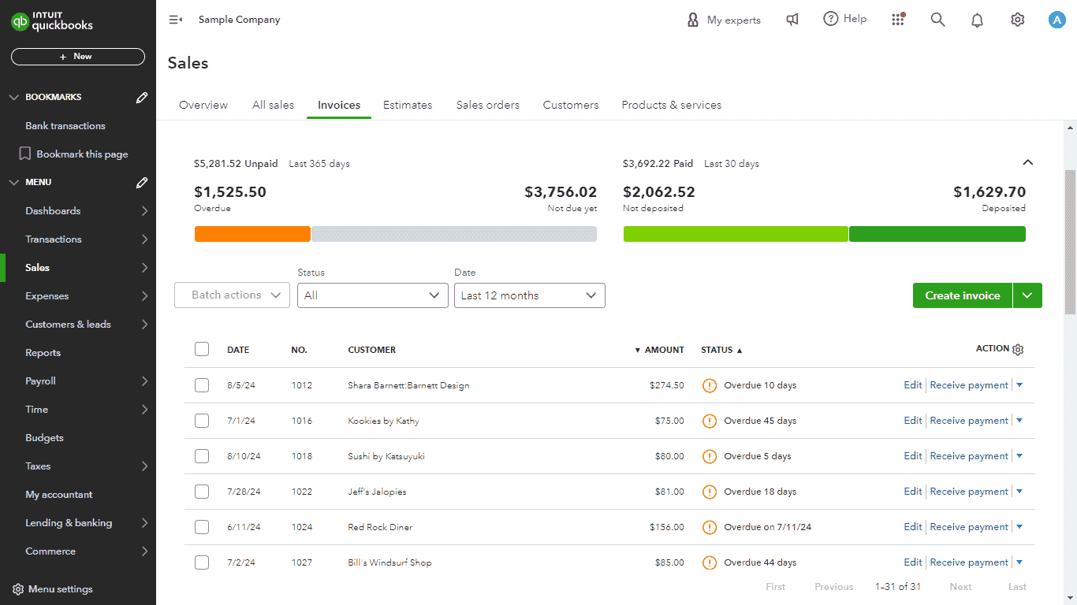Click the search magnifier icon
Image resolution: width=1077 pixels, height=605 pixels.
[937, 20]
